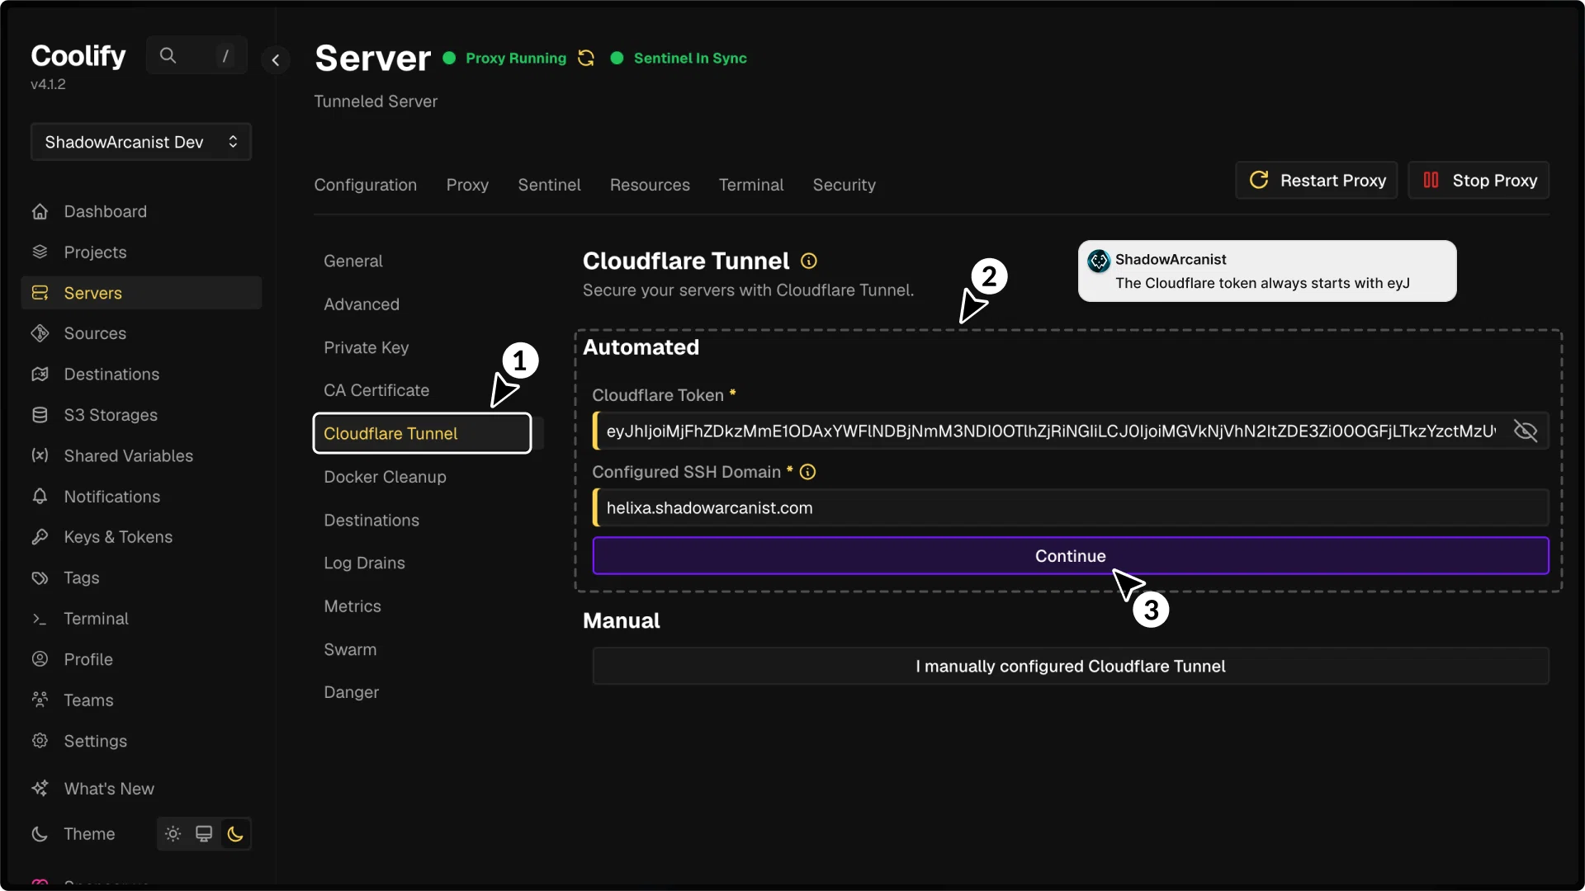This screenshot has height=891, width=1585.
Task: Go to Servers in the sidebar
Action: tap(141, 293)
